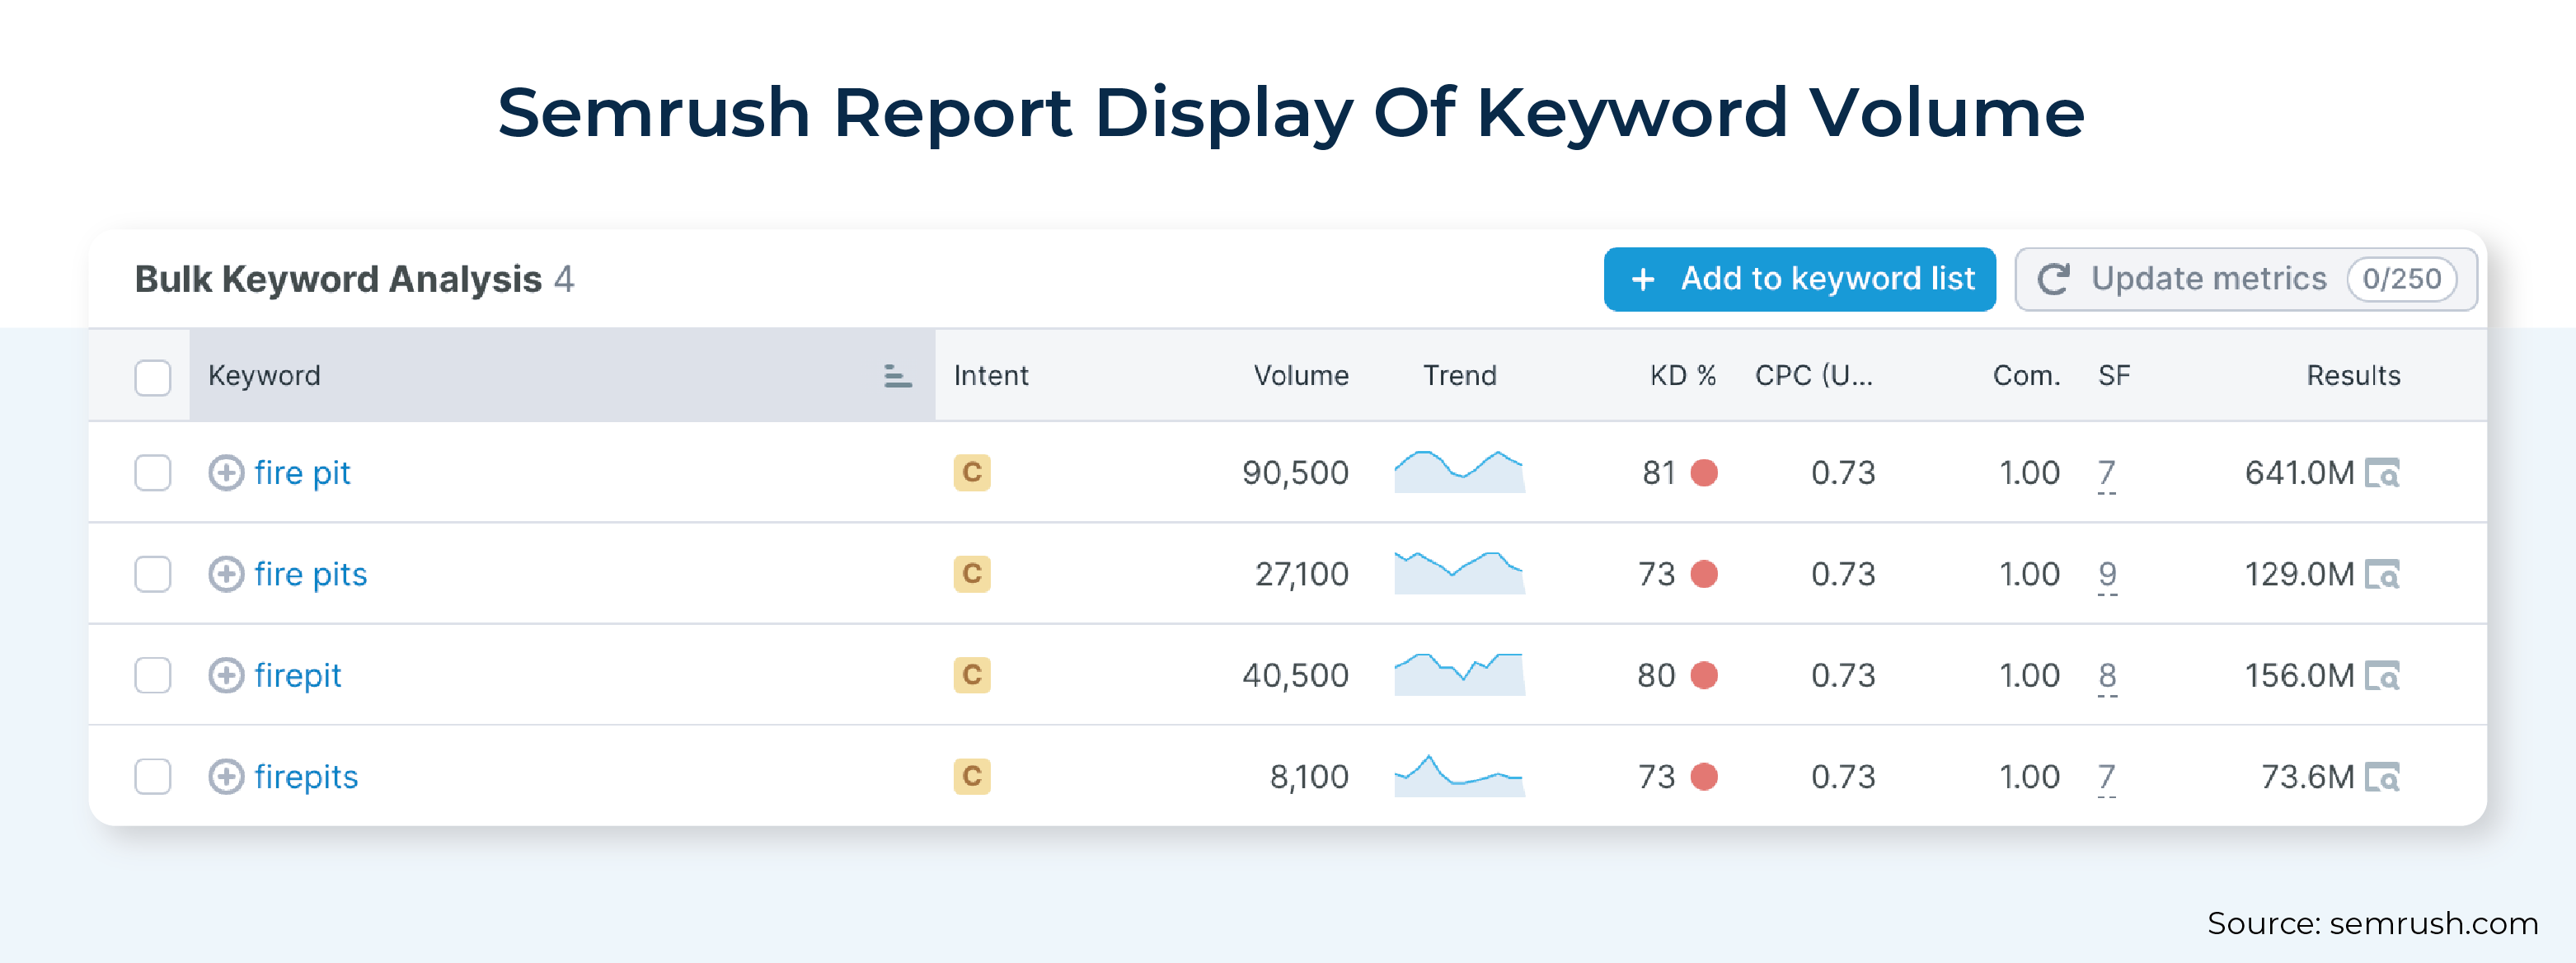The width and height of the screenshot is (2576, 963).
Task: Click the commercial intent badge for firepit
Action: [x=972, y=675]
